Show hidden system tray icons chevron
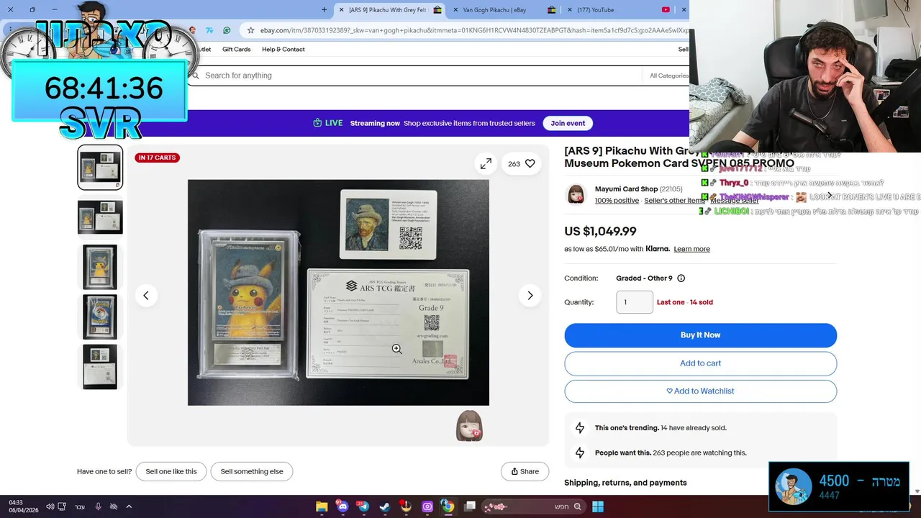 (x=129, y=506)
